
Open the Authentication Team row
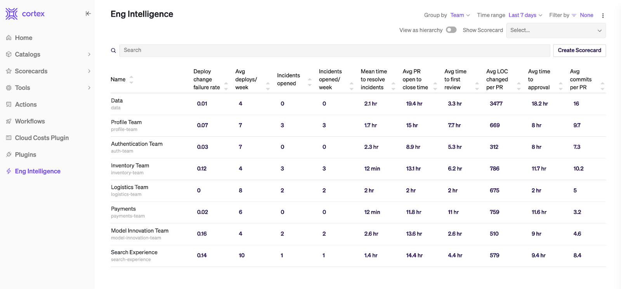click(x=137, y=144)
